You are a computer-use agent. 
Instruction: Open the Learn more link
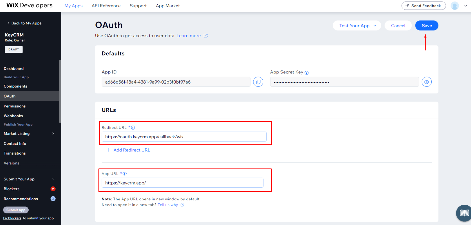(189, 36)
